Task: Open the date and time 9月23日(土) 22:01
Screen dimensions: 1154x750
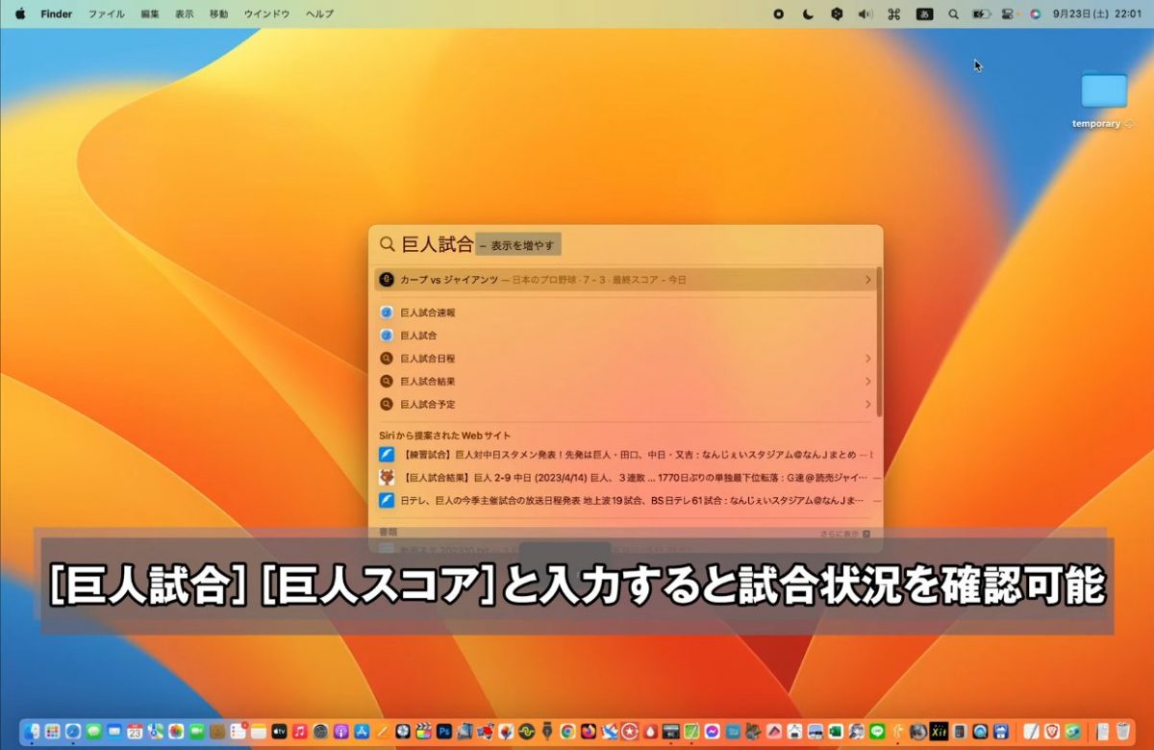Action: click(x=1096, y=14)
